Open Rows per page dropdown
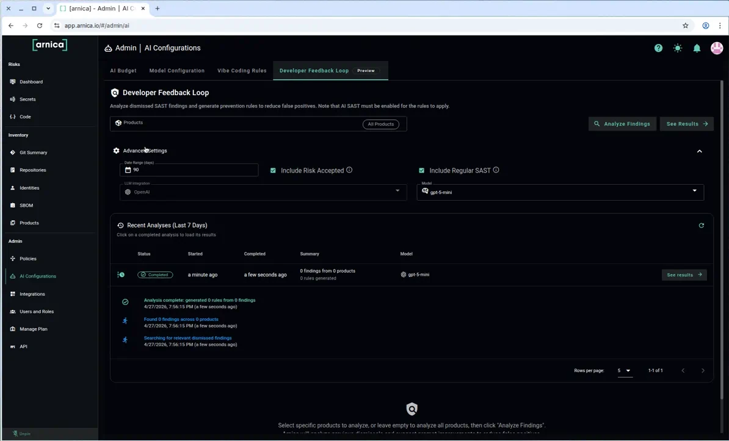Screen dimensions: 729x441 (625, 371)
